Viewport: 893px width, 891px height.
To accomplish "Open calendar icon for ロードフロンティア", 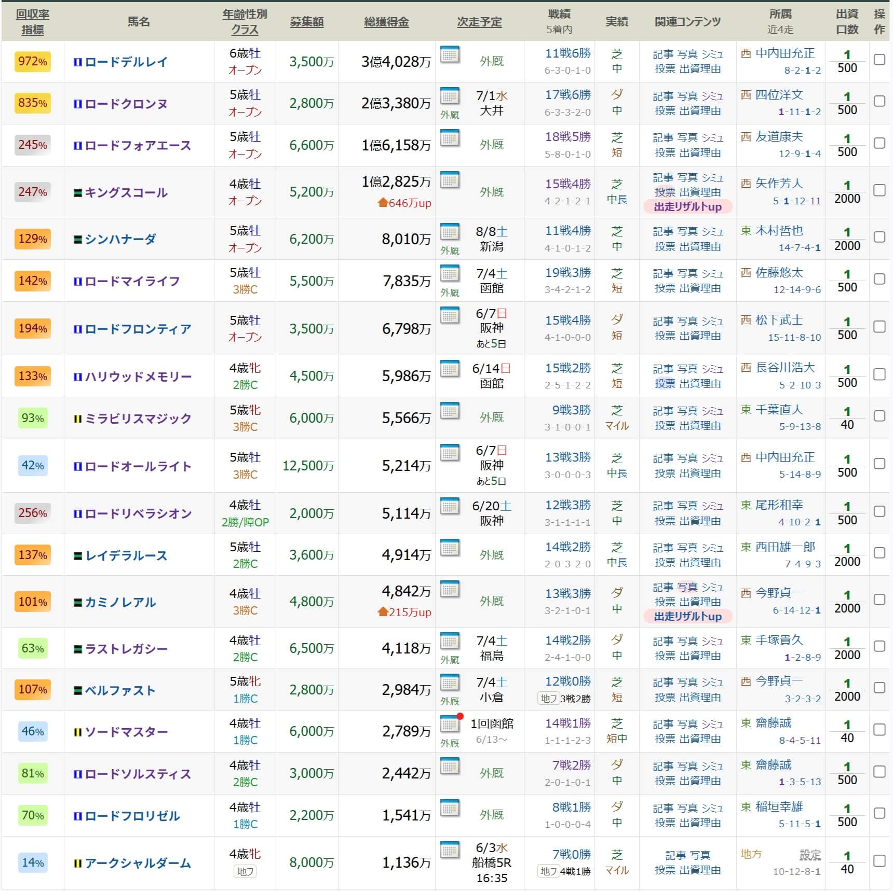I will (x=450, y=316).
